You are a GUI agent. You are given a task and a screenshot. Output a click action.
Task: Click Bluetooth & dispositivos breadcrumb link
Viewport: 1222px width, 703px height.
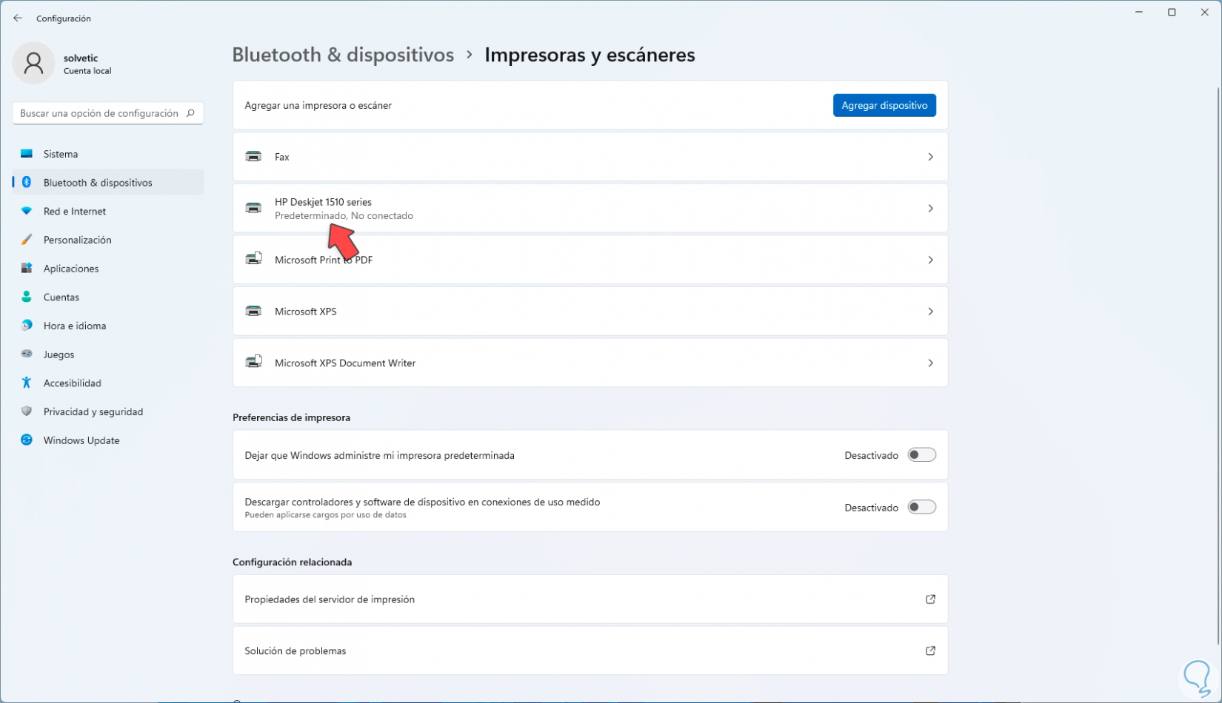[x=343, y=55]
